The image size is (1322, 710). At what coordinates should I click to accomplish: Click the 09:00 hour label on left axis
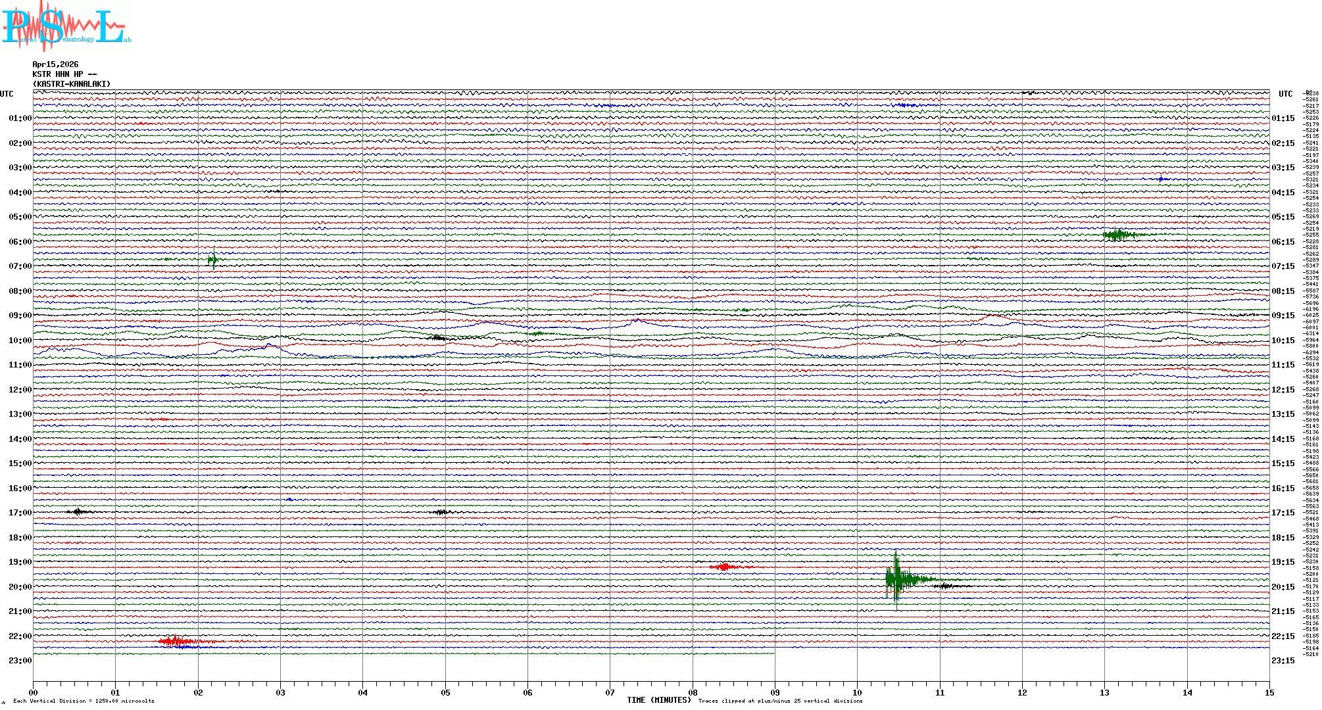[x=20, y=316]
